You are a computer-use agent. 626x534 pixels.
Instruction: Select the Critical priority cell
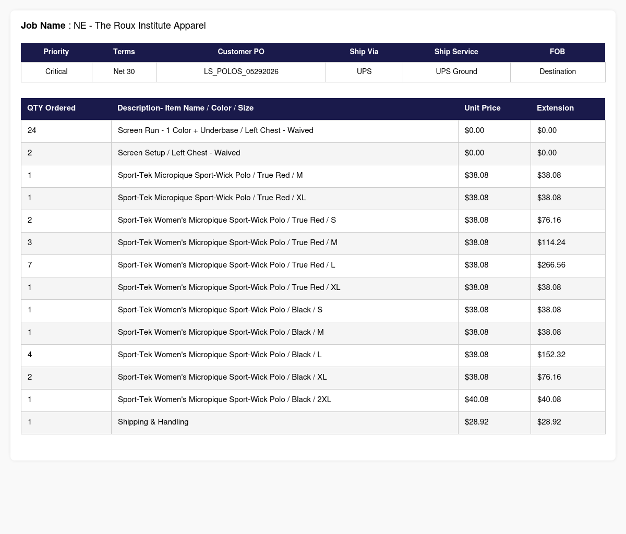point(56,71)
